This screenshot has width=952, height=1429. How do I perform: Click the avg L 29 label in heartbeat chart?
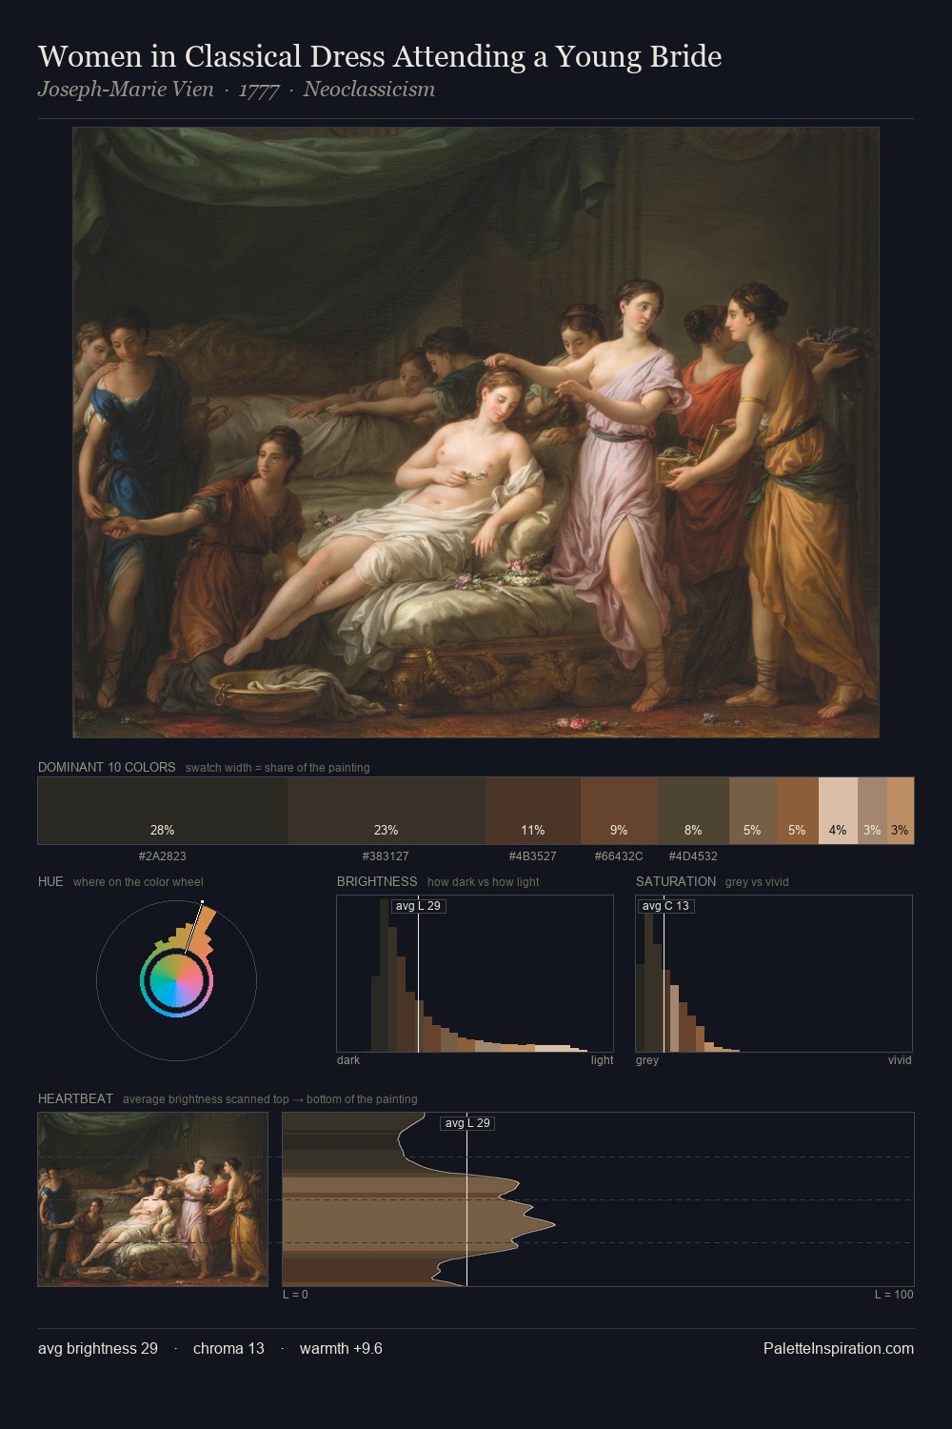pos(467,1123)
